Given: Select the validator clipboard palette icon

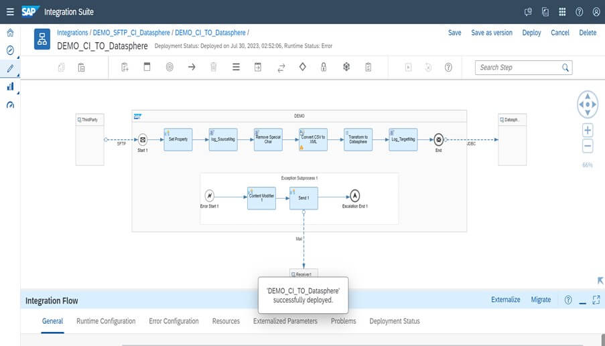Looking at the screenshot, I should click(368, 67).
